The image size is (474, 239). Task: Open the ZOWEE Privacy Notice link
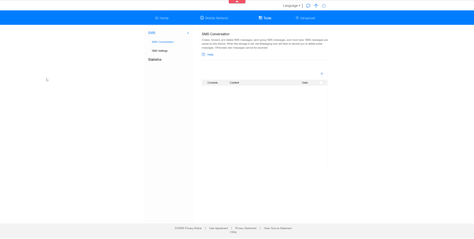(x=188, y=228)
